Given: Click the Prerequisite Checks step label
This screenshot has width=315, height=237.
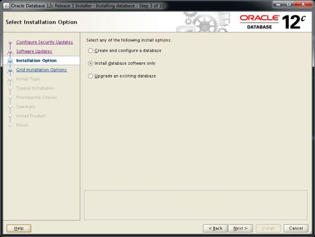Looking at the screenshot, I should tap(36, 97).
